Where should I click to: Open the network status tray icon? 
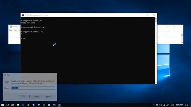[x=164, y=105]
